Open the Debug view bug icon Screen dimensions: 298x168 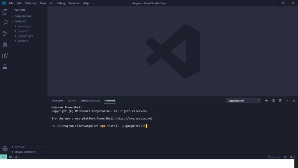click(x=5, y=45)
